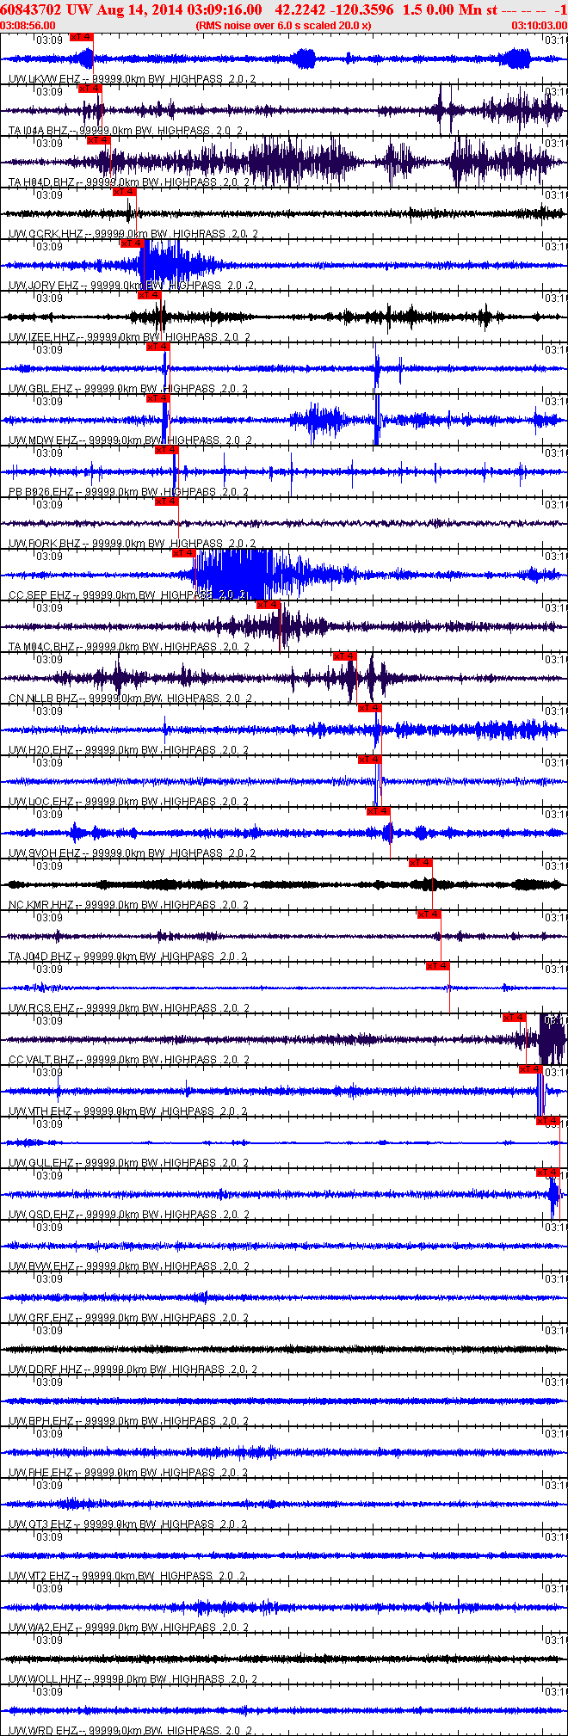Click the TA.M04C.BHZ station label

tap(43, 647)
